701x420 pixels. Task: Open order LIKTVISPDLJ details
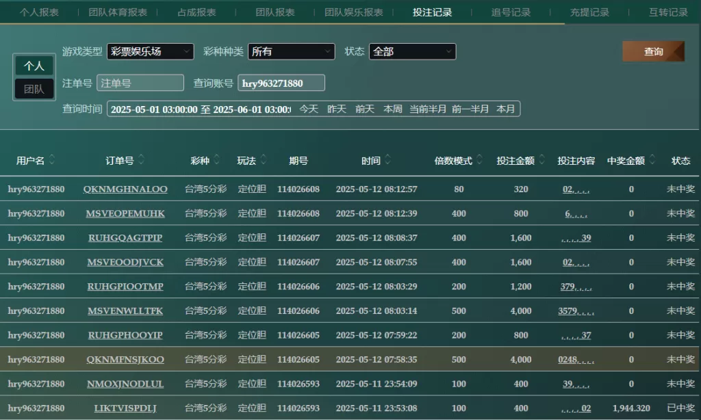(125, 408)
